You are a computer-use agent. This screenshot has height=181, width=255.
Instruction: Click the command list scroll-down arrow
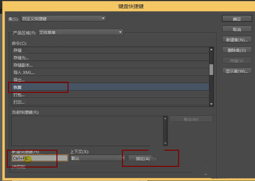click(x=211, y=104)
